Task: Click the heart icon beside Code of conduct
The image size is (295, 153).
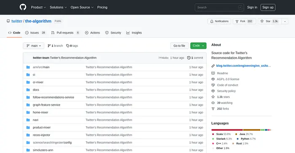Action: pyautogui.click(x=213, y=85)
